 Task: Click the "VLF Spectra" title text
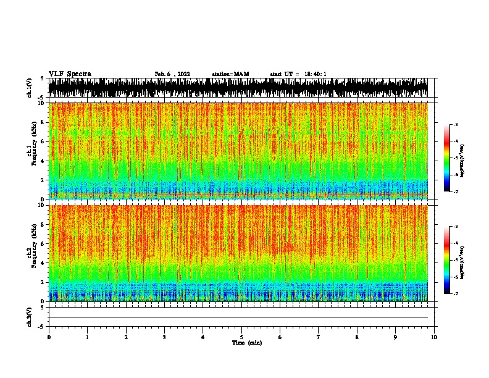click(70, 74)
